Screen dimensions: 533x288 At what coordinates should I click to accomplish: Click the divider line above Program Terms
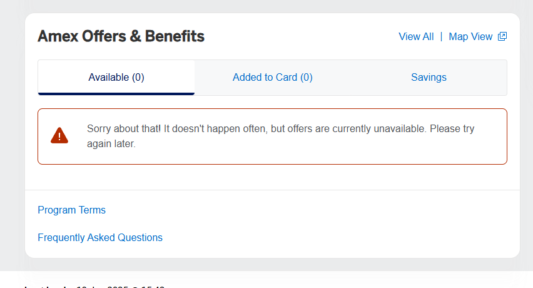click(272, 190)
